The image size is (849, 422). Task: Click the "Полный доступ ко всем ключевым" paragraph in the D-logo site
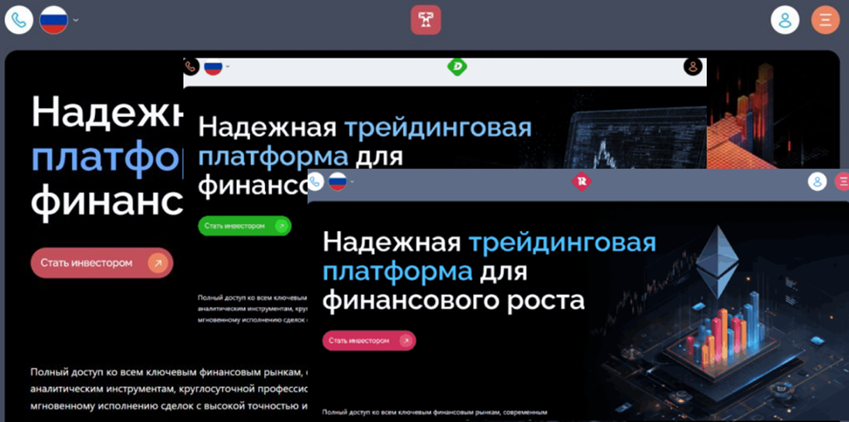pyautogui.click(x=252, y=309)
